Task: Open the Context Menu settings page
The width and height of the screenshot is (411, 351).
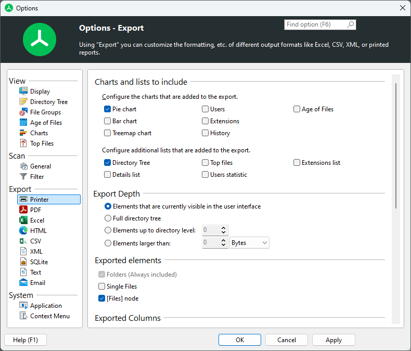Action: coord(49,316)
